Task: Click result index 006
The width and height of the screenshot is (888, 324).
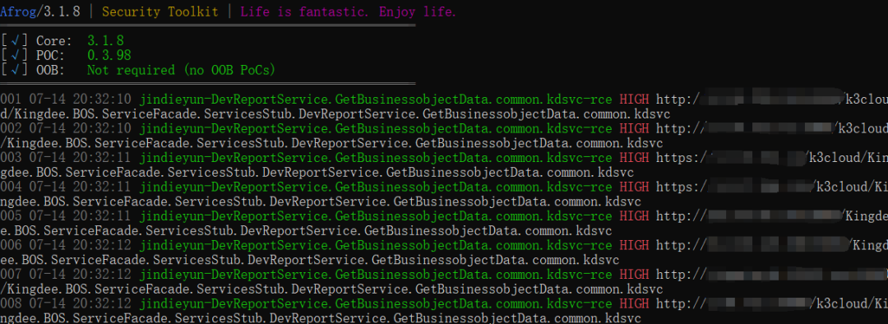Action: click(x=11, y=246)
